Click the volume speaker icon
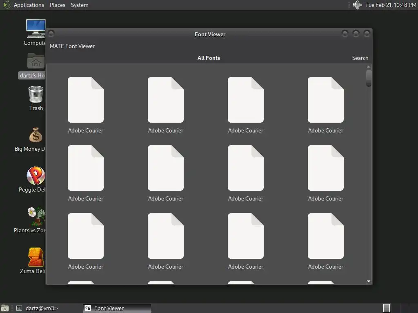This screenshot has height=313, width=418. pos(357,5)
